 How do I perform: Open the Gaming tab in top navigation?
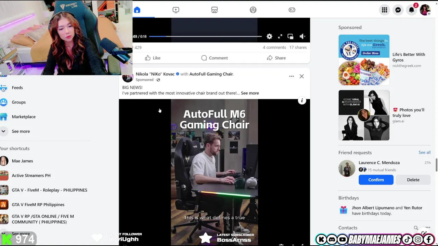292,10
